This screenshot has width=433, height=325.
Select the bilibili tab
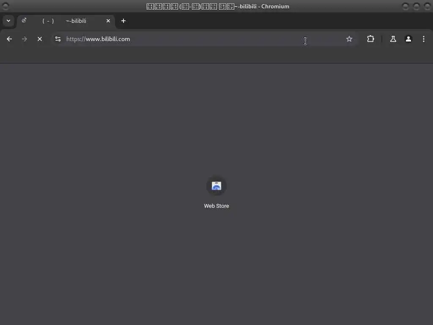tap(66, 21)
